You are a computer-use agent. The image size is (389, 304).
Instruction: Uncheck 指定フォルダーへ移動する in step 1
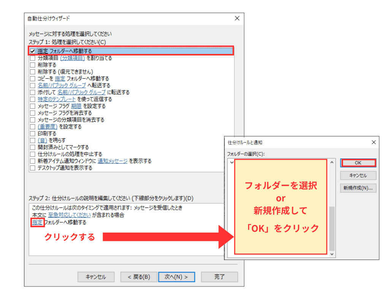[32, 51]
